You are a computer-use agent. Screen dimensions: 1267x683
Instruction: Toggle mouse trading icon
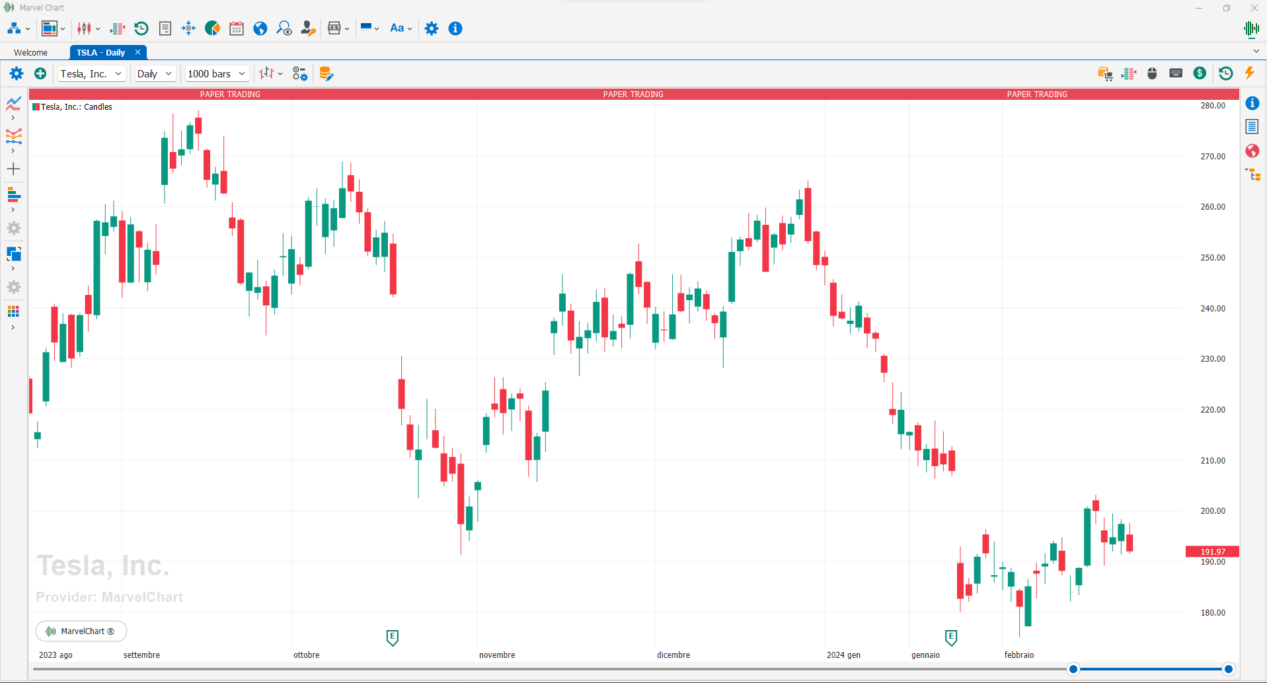pos(1152,73)
